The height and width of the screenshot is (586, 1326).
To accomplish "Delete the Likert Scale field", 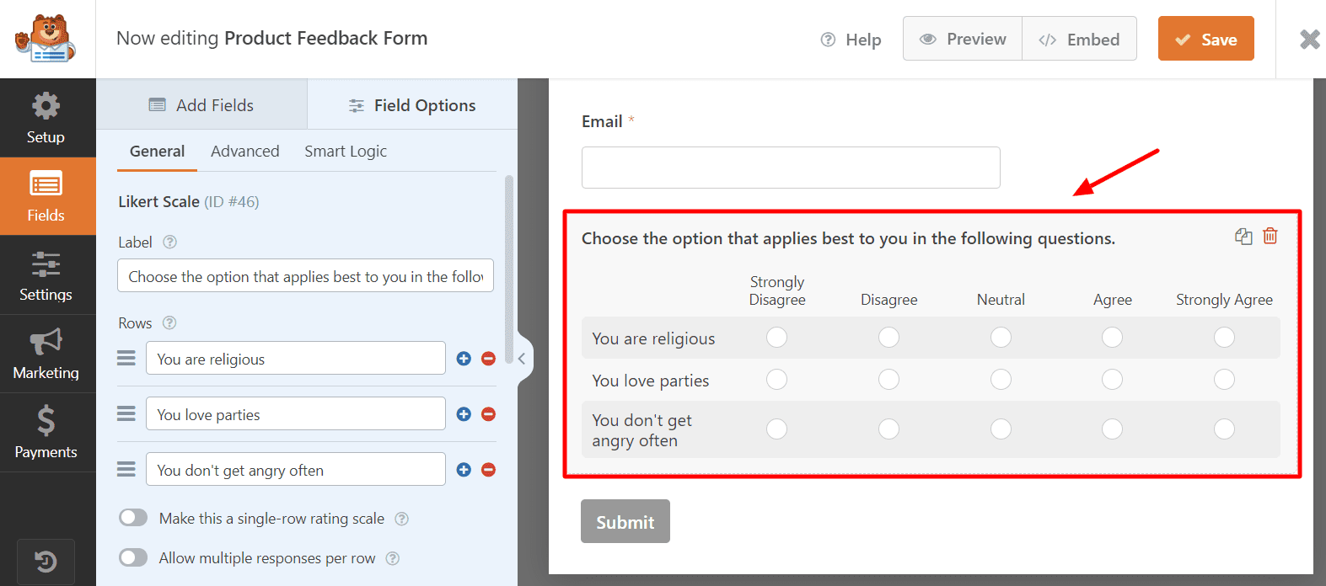I will click(x=1270, y=237).
